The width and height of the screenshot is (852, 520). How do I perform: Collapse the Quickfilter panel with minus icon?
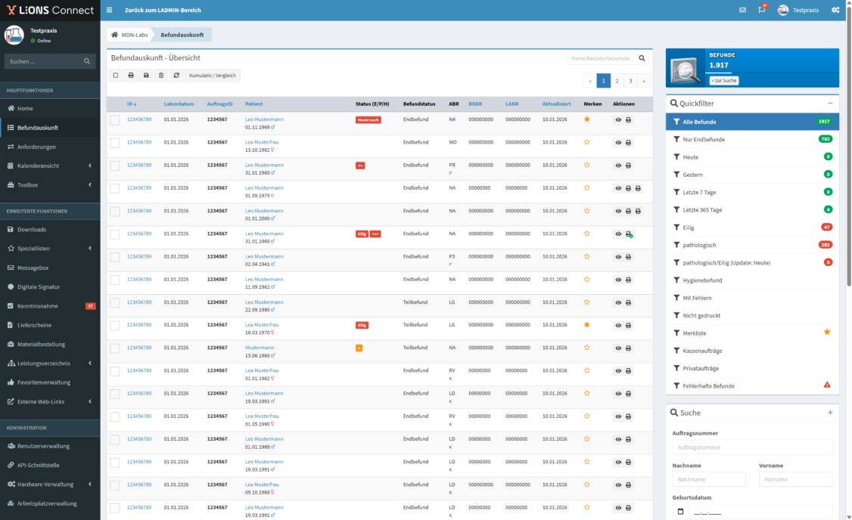(x=830, y=103)
